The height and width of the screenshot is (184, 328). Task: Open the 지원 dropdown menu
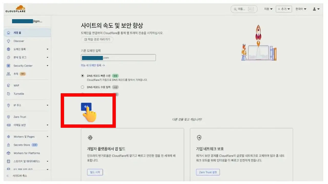coord(268,9)
